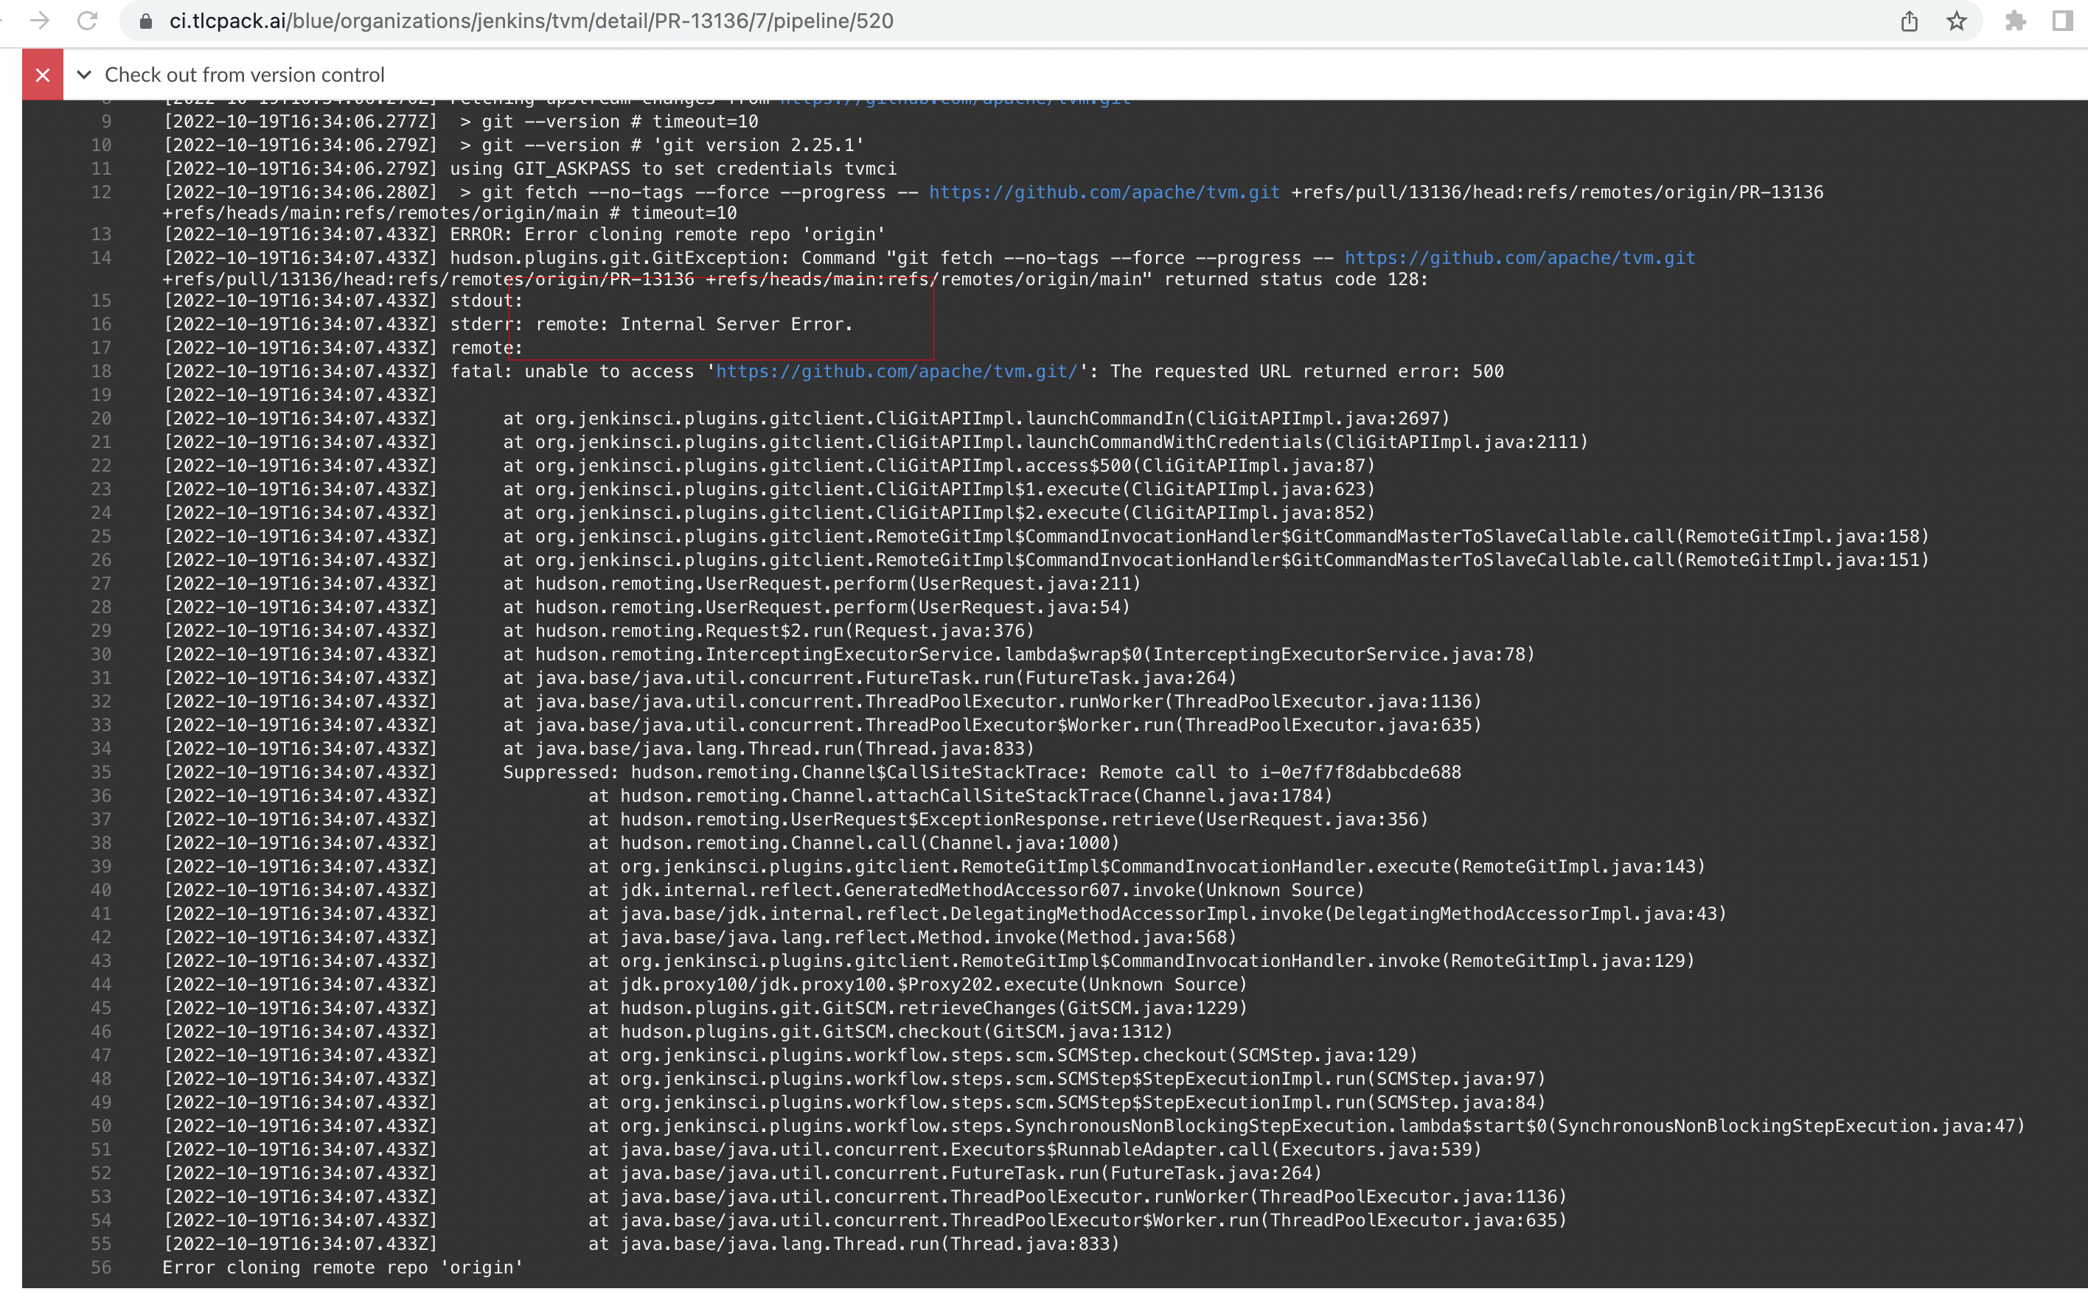The width and height of the screenshot is (2088, 1300).
Task: Open tvm.git link in git fetch line 12
Action: pyautogui.click(x=1103, y=192)
